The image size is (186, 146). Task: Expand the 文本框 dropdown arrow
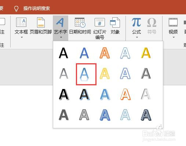tap(22, 37)
